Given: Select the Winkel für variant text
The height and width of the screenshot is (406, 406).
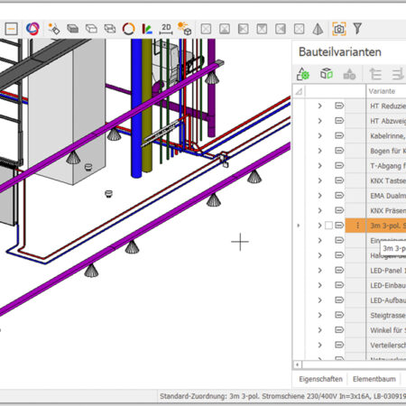Looking at the screenshot, I should click(388, 330).
